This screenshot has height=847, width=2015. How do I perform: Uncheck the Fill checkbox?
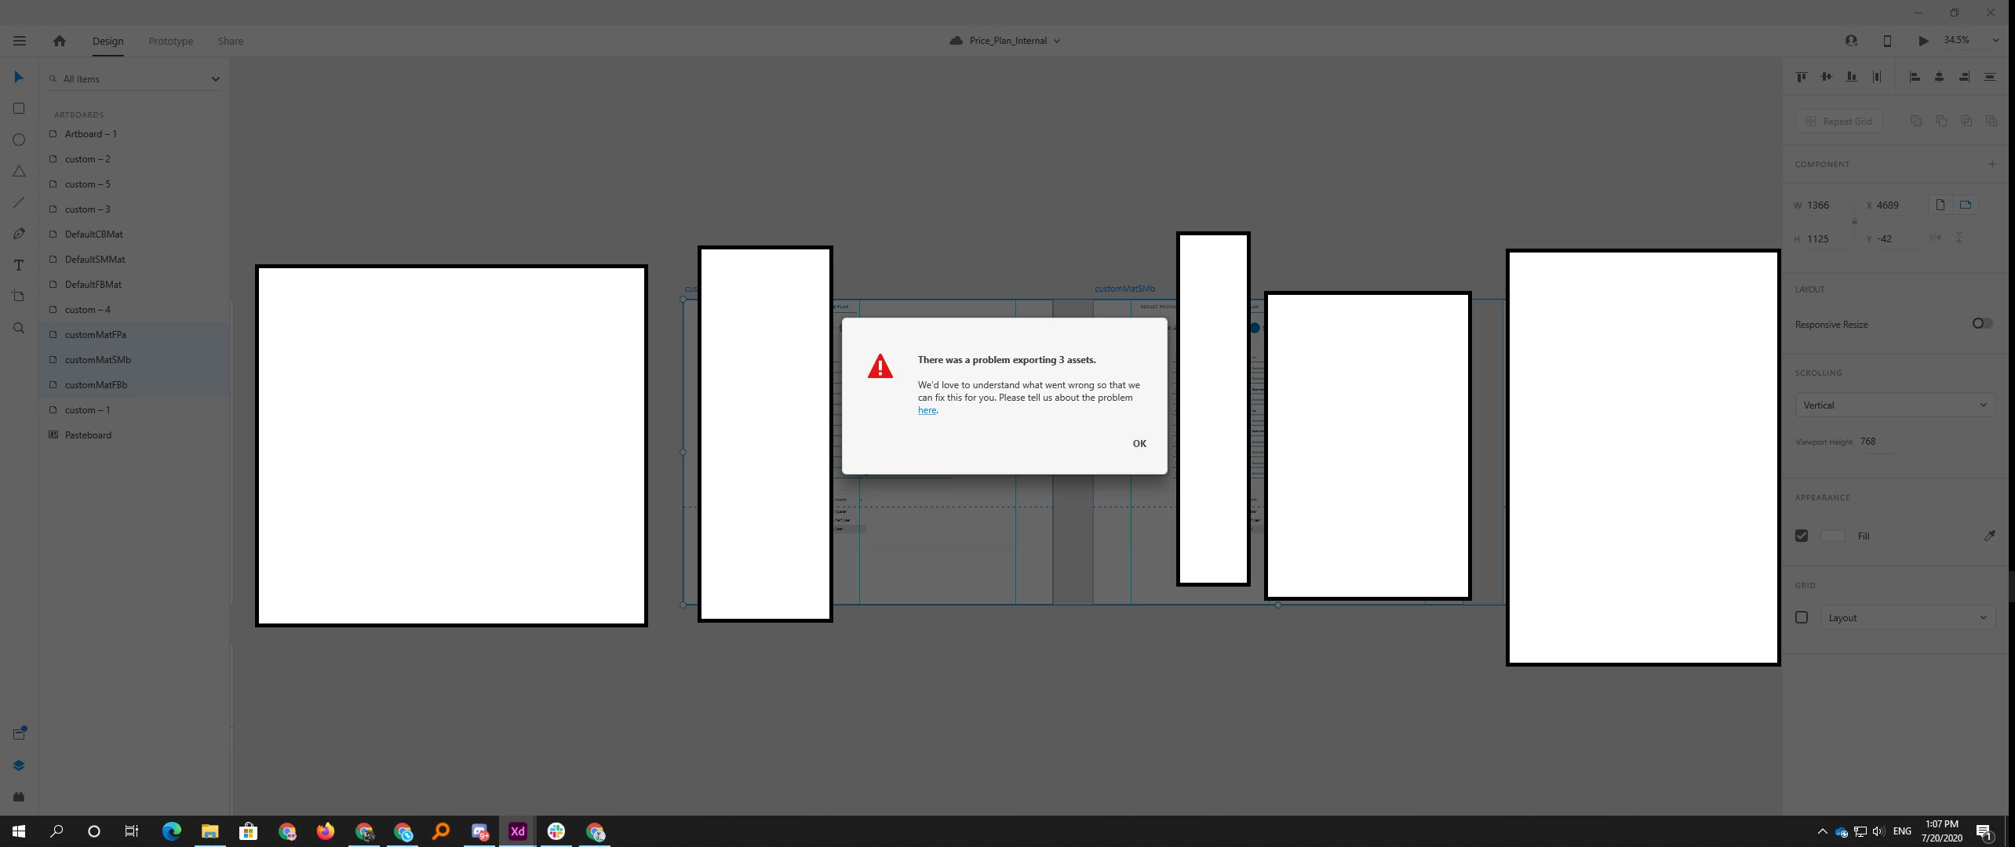click(1802, 536)
